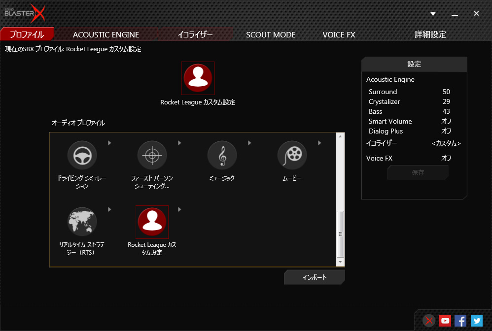
Task: Click the profile list scrollbar thumb
Action: click(340, 234)
